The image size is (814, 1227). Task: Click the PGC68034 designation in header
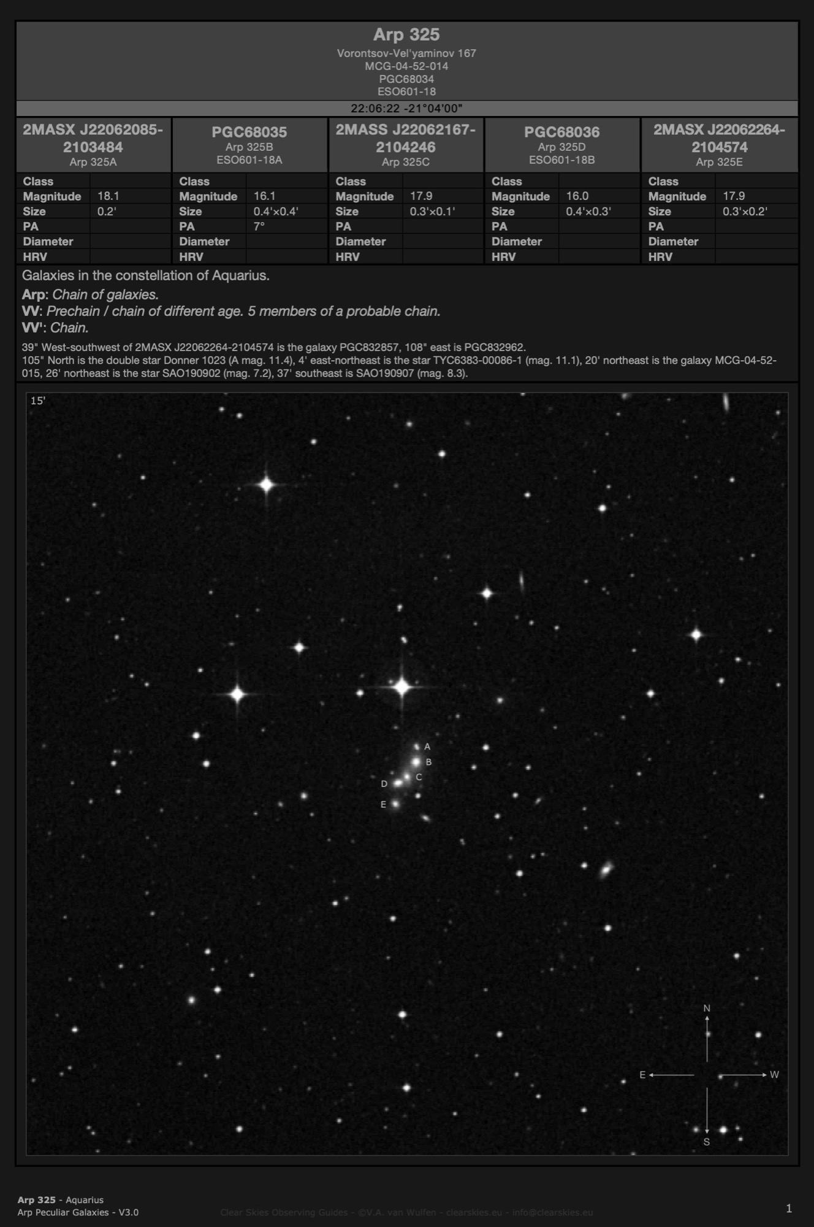(x=406, y=79)
